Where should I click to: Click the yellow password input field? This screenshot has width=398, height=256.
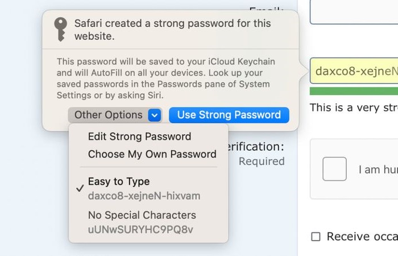pyautogui.click(x=354, y=71)
